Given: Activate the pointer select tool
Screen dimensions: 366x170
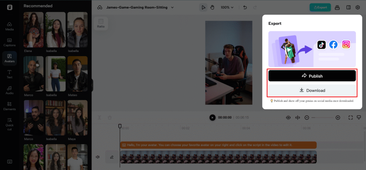Looking at the screenshot, I should tap(203, 7).
